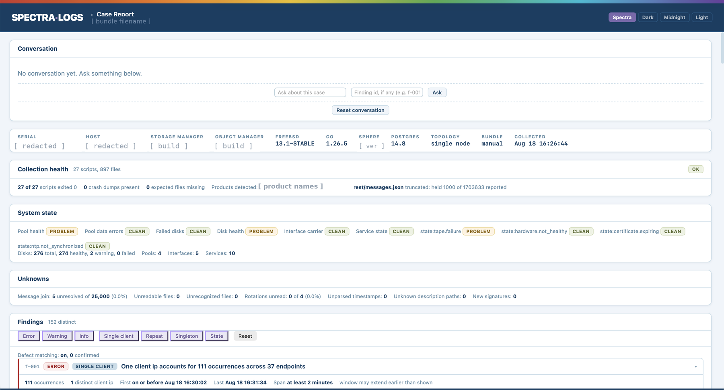The height and width of the screenshot is (390, 724).
Task: Expand the f-001 finding details arrow
Action: click(x=695, y=367)
